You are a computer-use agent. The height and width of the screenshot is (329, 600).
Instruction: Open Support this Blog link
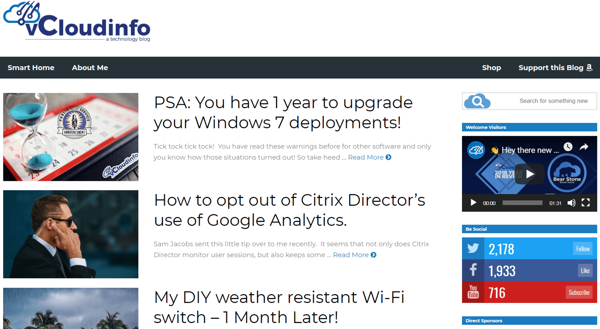point(551,68)
